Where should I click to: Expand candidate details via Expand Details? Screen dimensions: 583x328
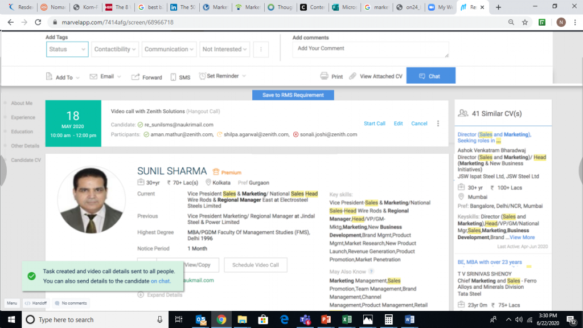[160, 294]
